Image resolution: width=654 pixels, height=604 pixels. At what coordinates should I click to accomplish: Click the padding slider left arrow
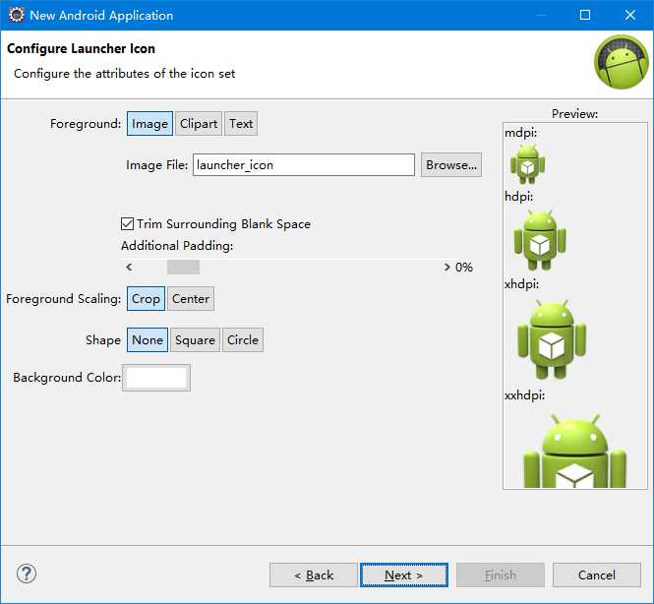[129, 267]
